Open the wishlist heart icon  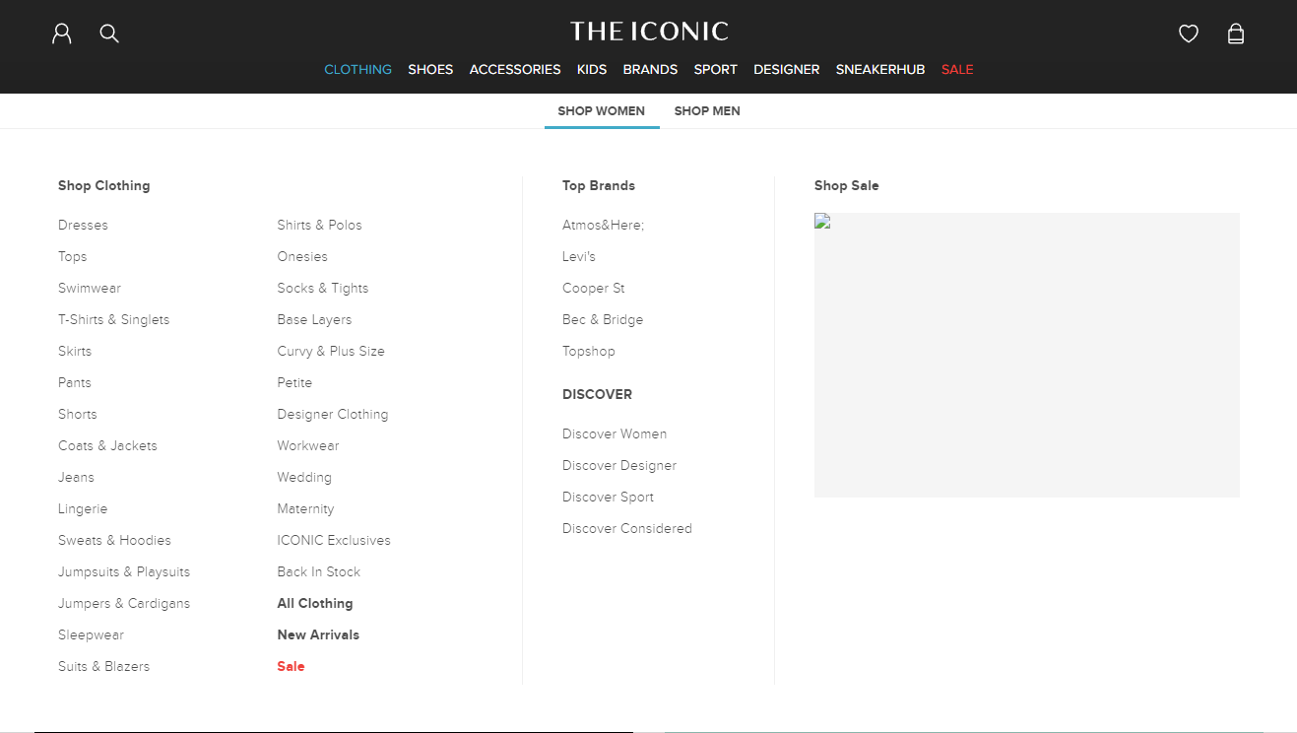tap(1188, 33)
